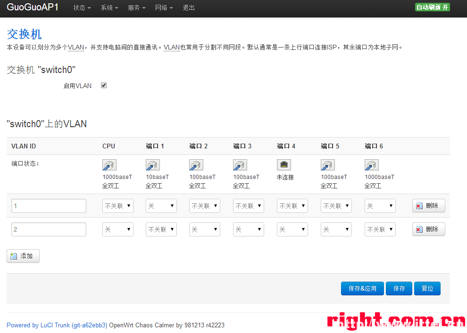This screenshot has height=333, width=467.
Task: Click the add icon on 添加 button
Action: click(x=14, y=256)
